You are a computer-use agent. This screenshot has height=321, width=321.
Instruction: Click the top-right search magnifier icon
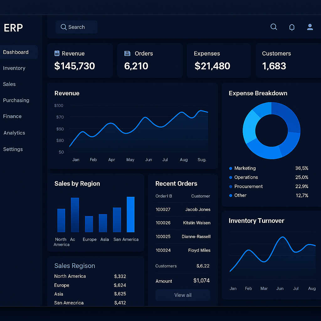click(274, 27)
